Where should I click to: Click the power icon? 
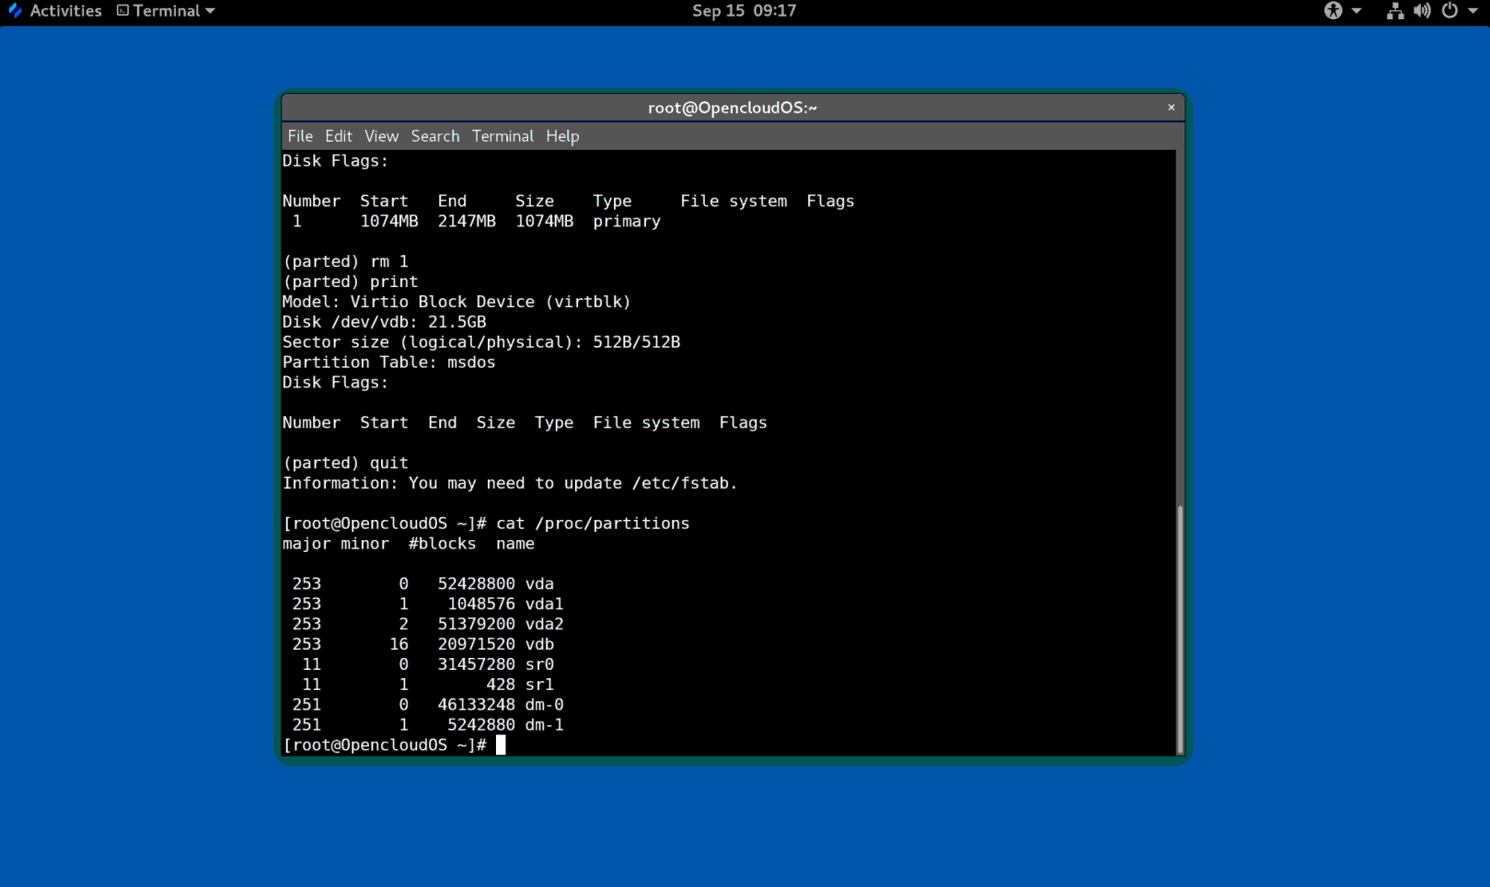point(1450,11)
